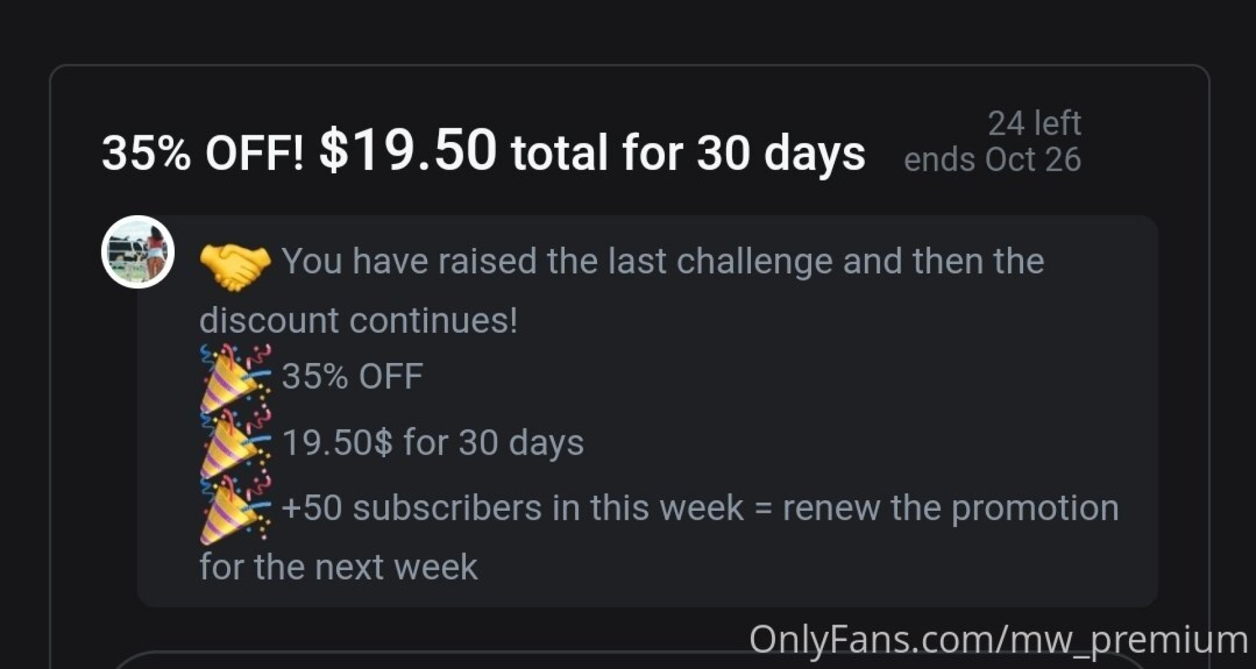Click the "for the next week" line
1256x669 pixels.
[338, 567]
